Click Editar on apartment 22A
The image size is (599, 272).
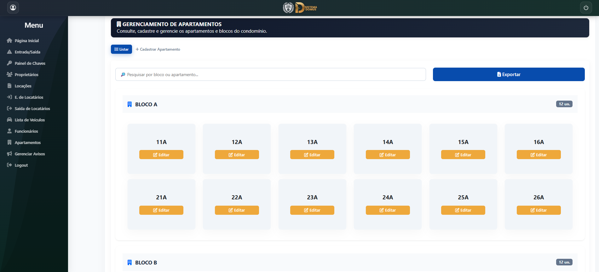237,210
